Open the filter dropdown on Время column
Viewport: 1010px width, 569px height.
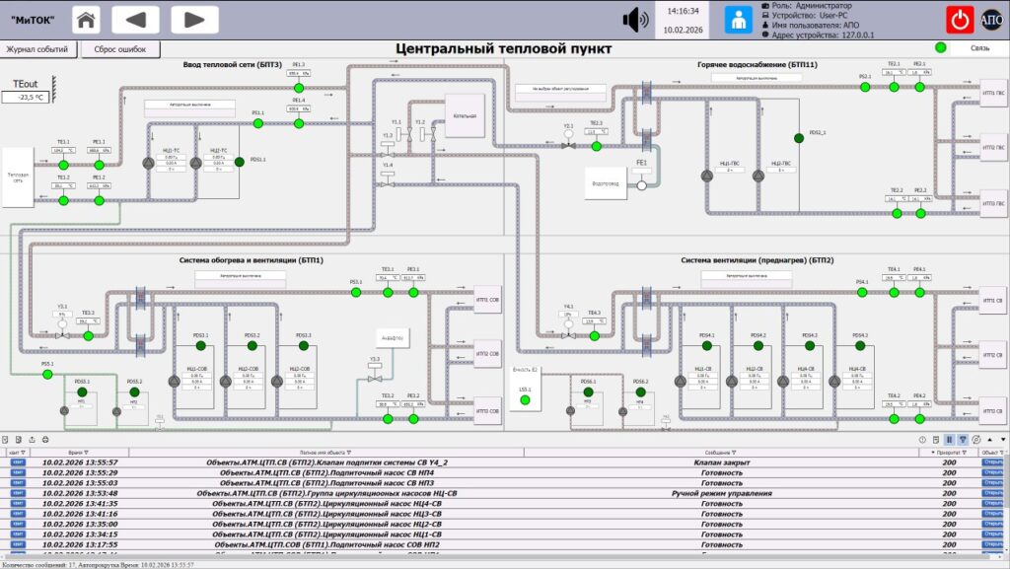(87, 453)
